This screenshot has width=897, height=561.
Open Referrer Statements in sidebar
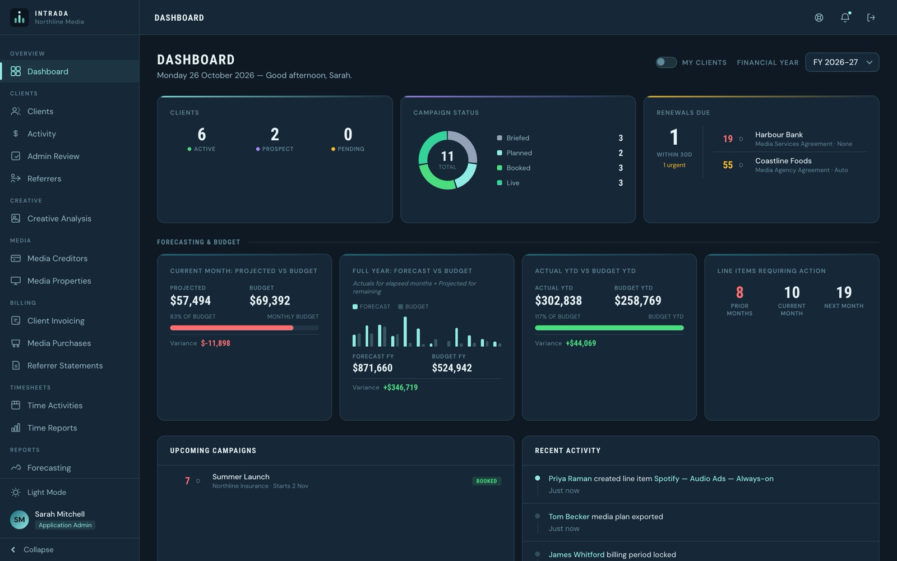coord(70,365)
